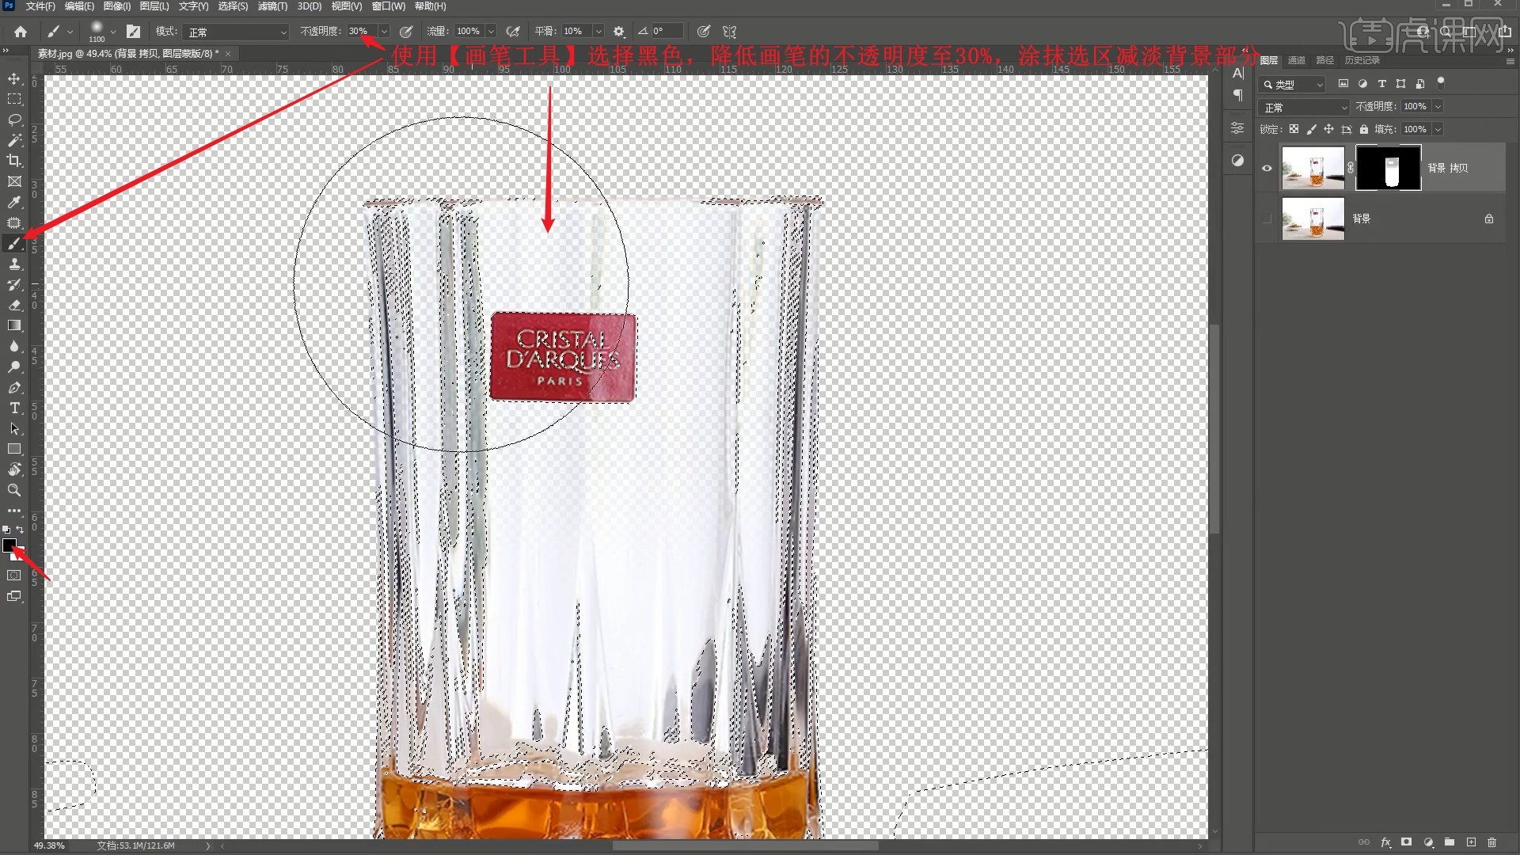Select the Lasso tool

click(x=14, y=120)
